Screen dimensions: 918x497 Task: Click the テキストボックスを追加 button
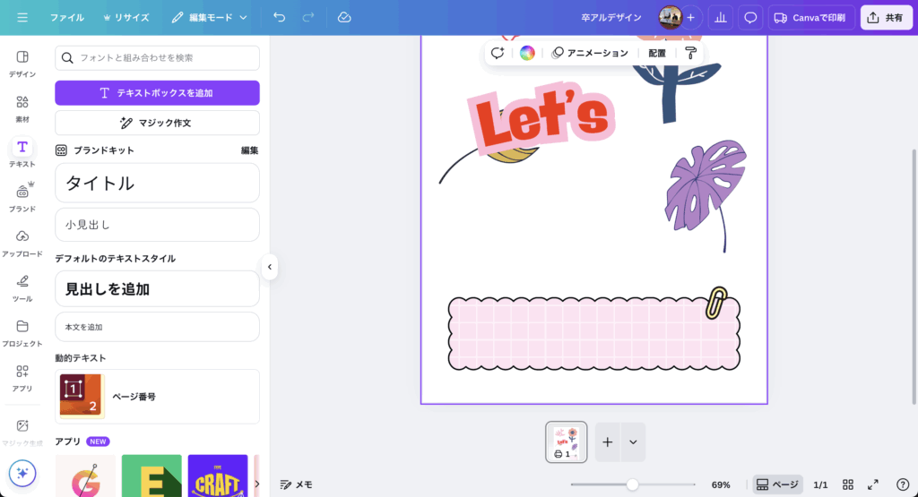pos(157,92)
